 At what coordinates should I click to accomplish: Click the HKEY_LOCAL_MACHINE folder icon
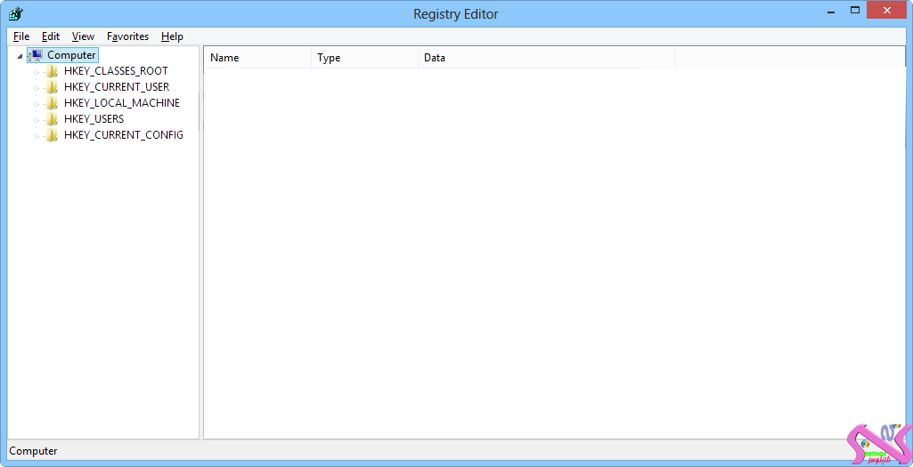click(53, 103)
